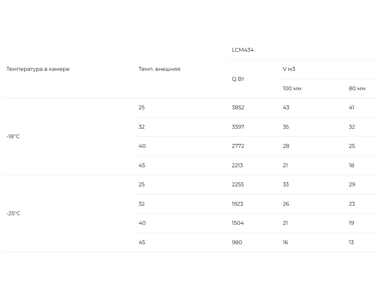Select the volume value 43
376x300 pixels.
pos(286,108)
